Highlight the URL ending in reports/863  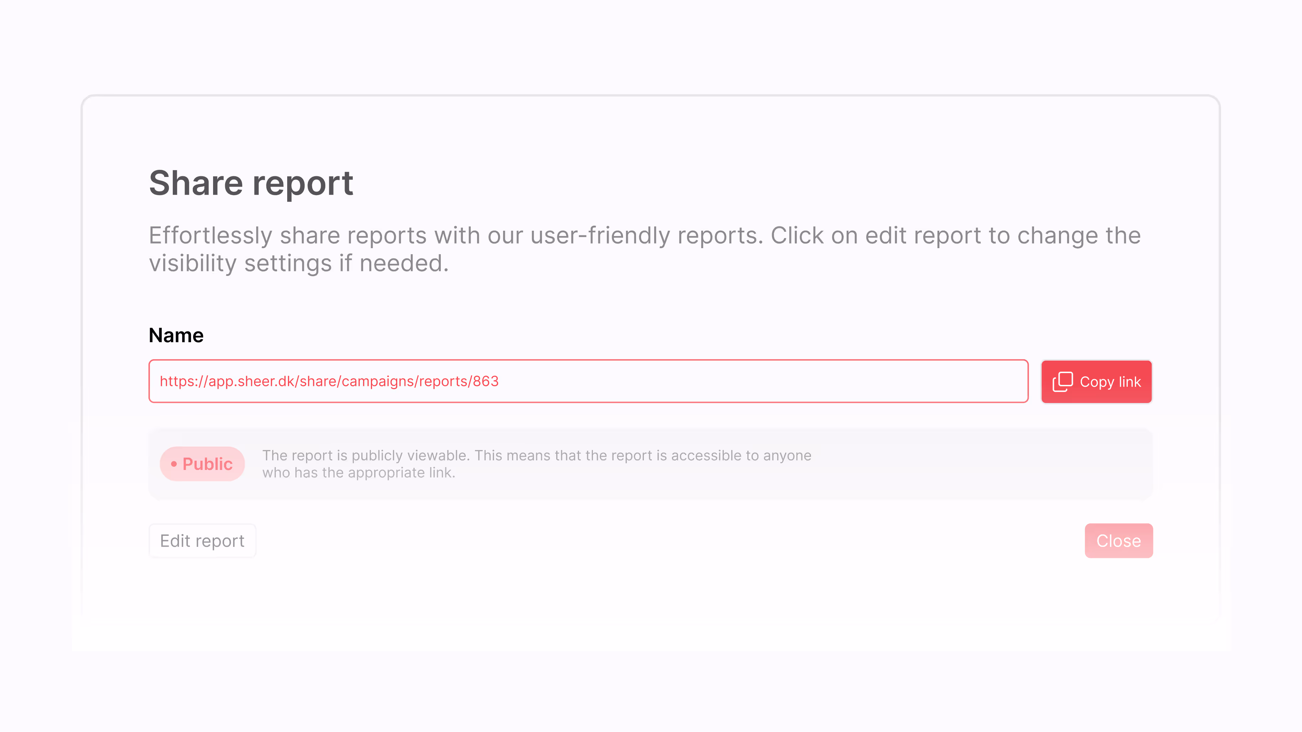point(329,381)
